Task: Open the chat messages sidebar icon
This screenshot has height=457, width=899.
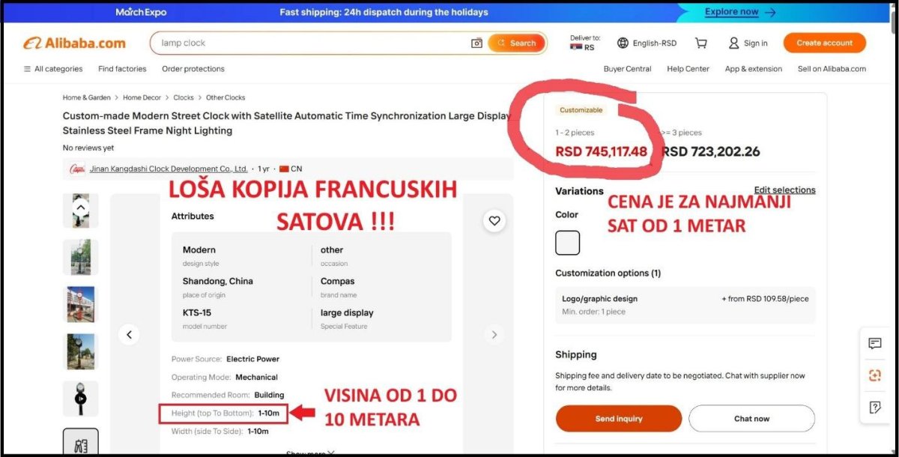Action: [875, 344]
